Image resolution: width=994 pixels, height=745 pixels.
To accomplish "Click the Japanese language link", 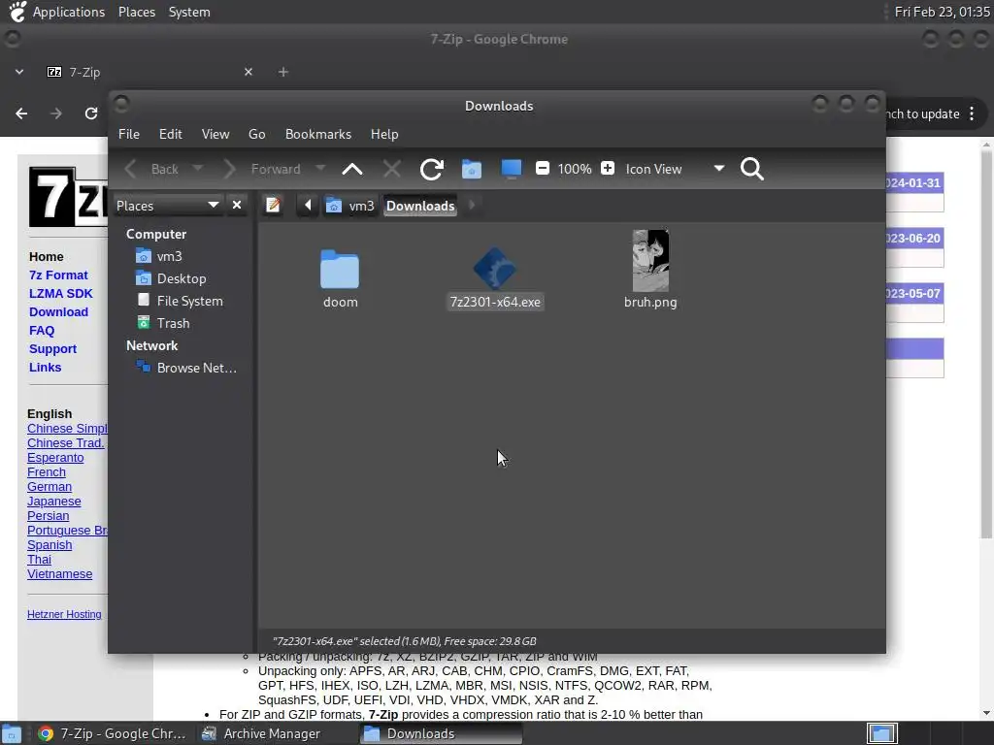I will click(x=54, y=502).
